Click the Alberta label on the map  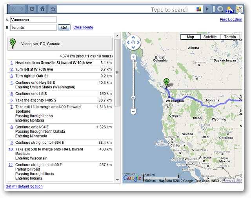point(193,48)
